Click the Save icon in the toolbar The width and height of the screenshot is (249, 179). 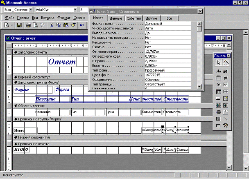click(x=20, y=25)
